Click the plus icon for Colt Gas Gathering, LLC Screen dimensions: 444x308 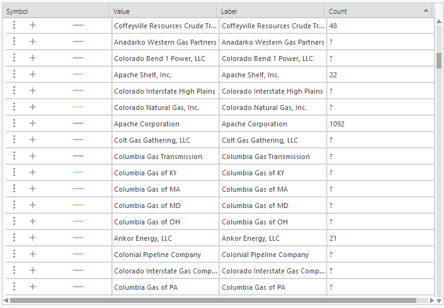tap(33, 140)
